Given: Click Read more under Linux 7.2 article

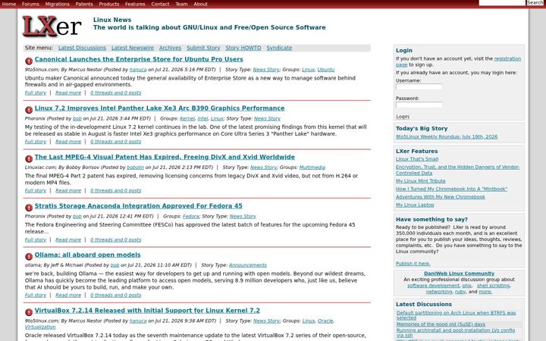Looking at the screenshot, I should [x=68, y=142].
